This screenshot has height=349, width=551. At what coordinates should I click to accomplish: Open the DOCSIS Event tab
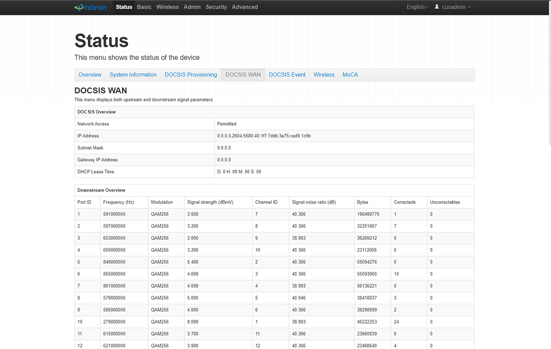pos(287,75)
